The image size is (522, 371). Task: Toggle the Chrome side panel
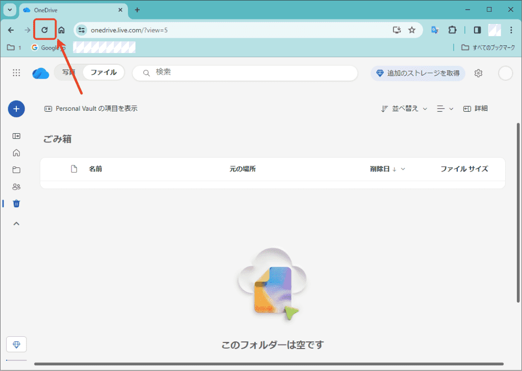(x=477, y=30)
